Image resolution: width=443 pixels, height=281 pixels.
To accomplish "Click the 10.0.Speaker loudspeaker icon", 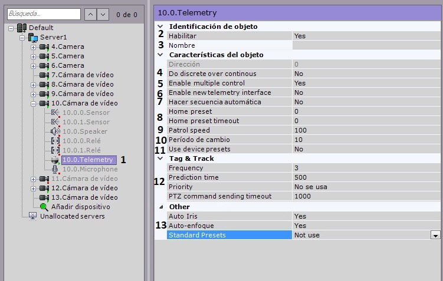I will pos(55,131).
